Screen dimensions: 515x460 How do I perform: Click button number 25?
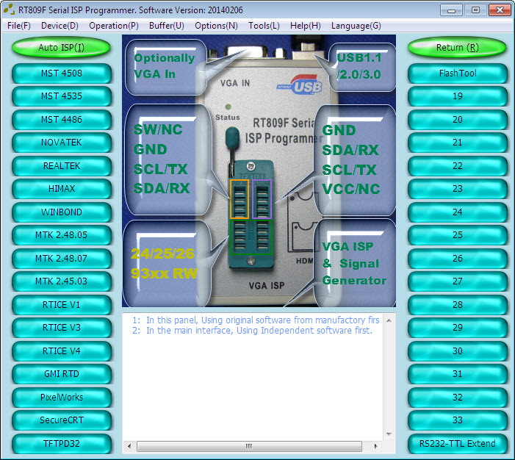[x=458, y=235]
